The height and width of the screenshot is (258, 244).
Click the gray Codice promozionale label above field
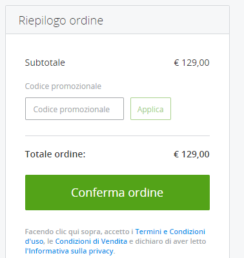[x=63, y=86]
